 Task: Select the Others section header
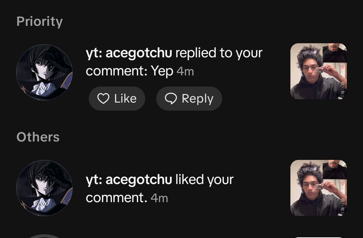pyautogui.click(x=38, y=137)
